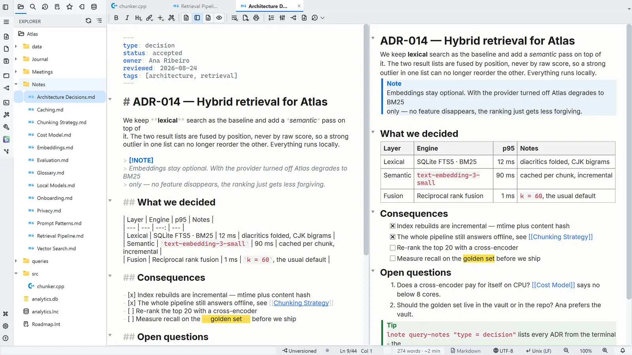Click the editor vertical scrollbar
The image size is (632, 355).
(x=366, y=139)
